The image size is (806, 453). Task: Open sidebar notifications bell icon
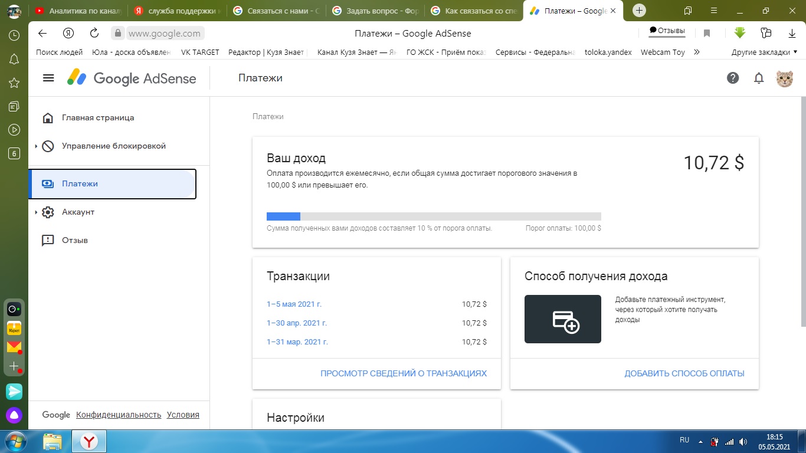click(x=14, y=59)
